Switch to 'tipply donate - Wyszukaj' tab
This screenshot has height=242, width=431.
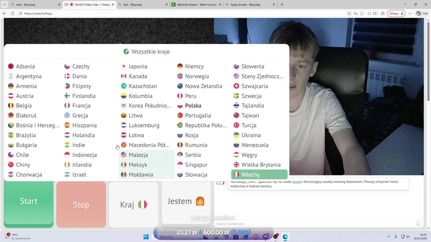pyautogui.click(x=251, y=5)
